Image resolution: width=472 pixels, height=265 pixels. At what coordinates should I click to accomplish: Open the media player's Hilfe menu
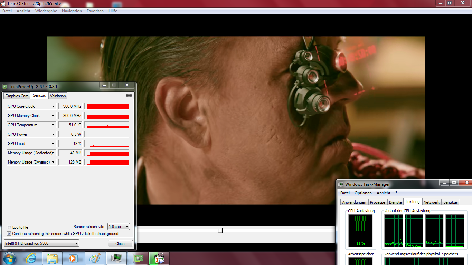(x=113, y=11)
